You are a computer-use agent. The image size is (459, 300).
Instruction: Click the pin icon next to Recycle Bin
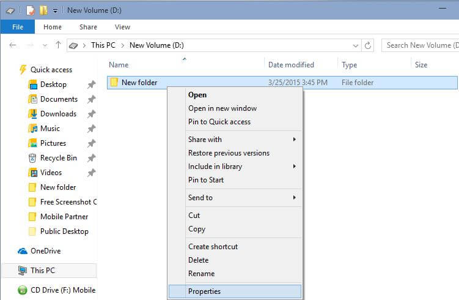pos(91,158)
